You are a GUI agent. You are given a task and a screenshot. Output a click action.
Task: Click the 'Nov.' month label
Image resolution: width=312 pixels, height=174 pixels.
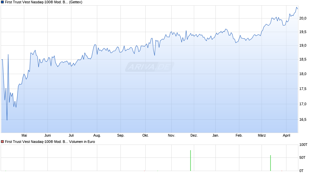coord(171,135)
